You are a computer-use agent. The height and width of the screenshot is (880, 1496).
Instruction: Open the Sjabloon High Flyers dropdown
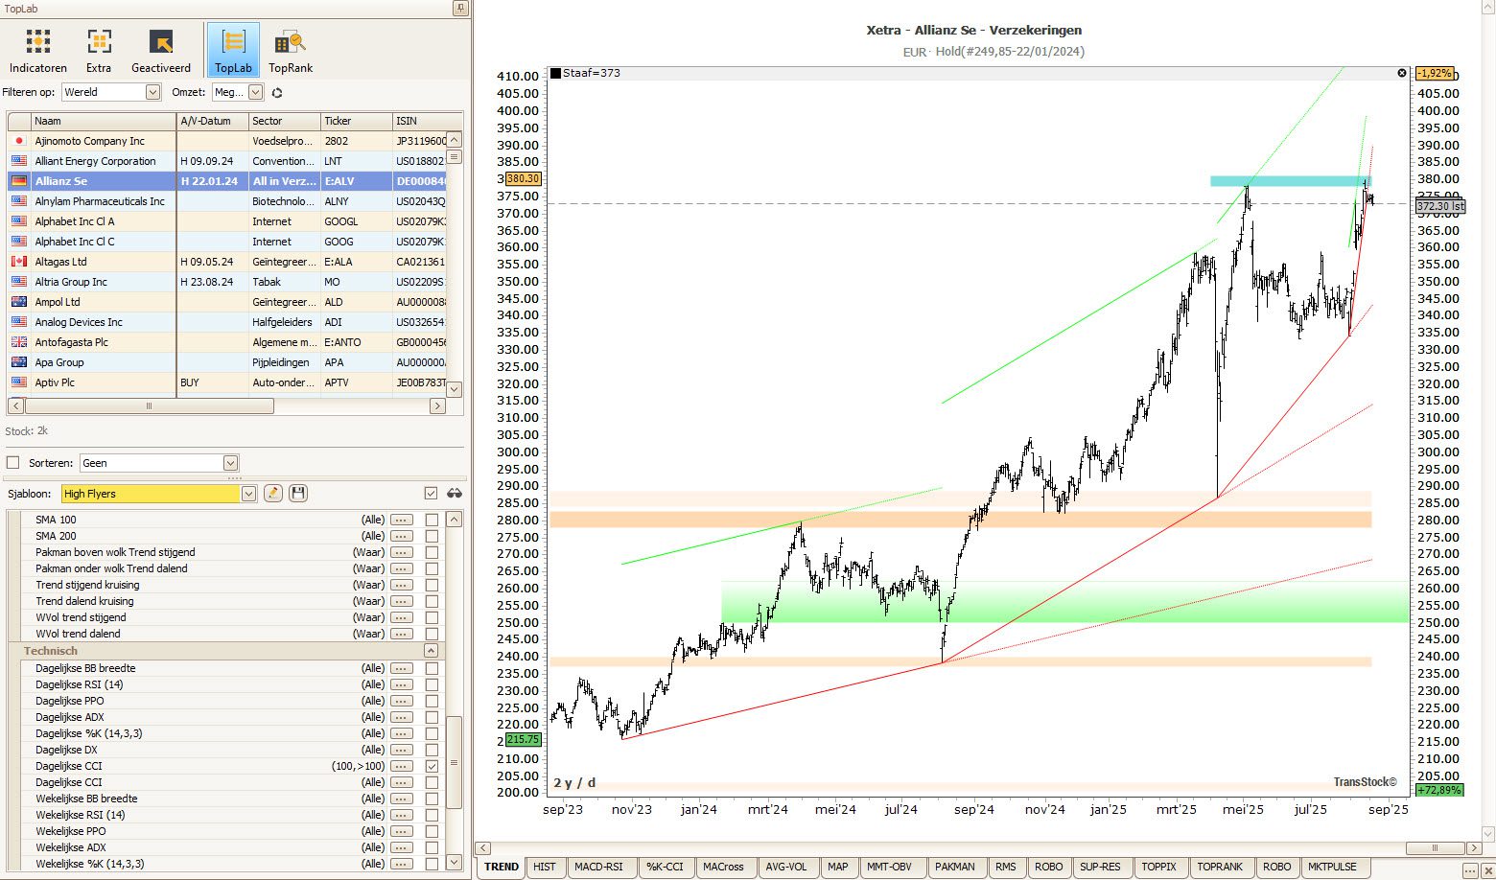(248, 494)
